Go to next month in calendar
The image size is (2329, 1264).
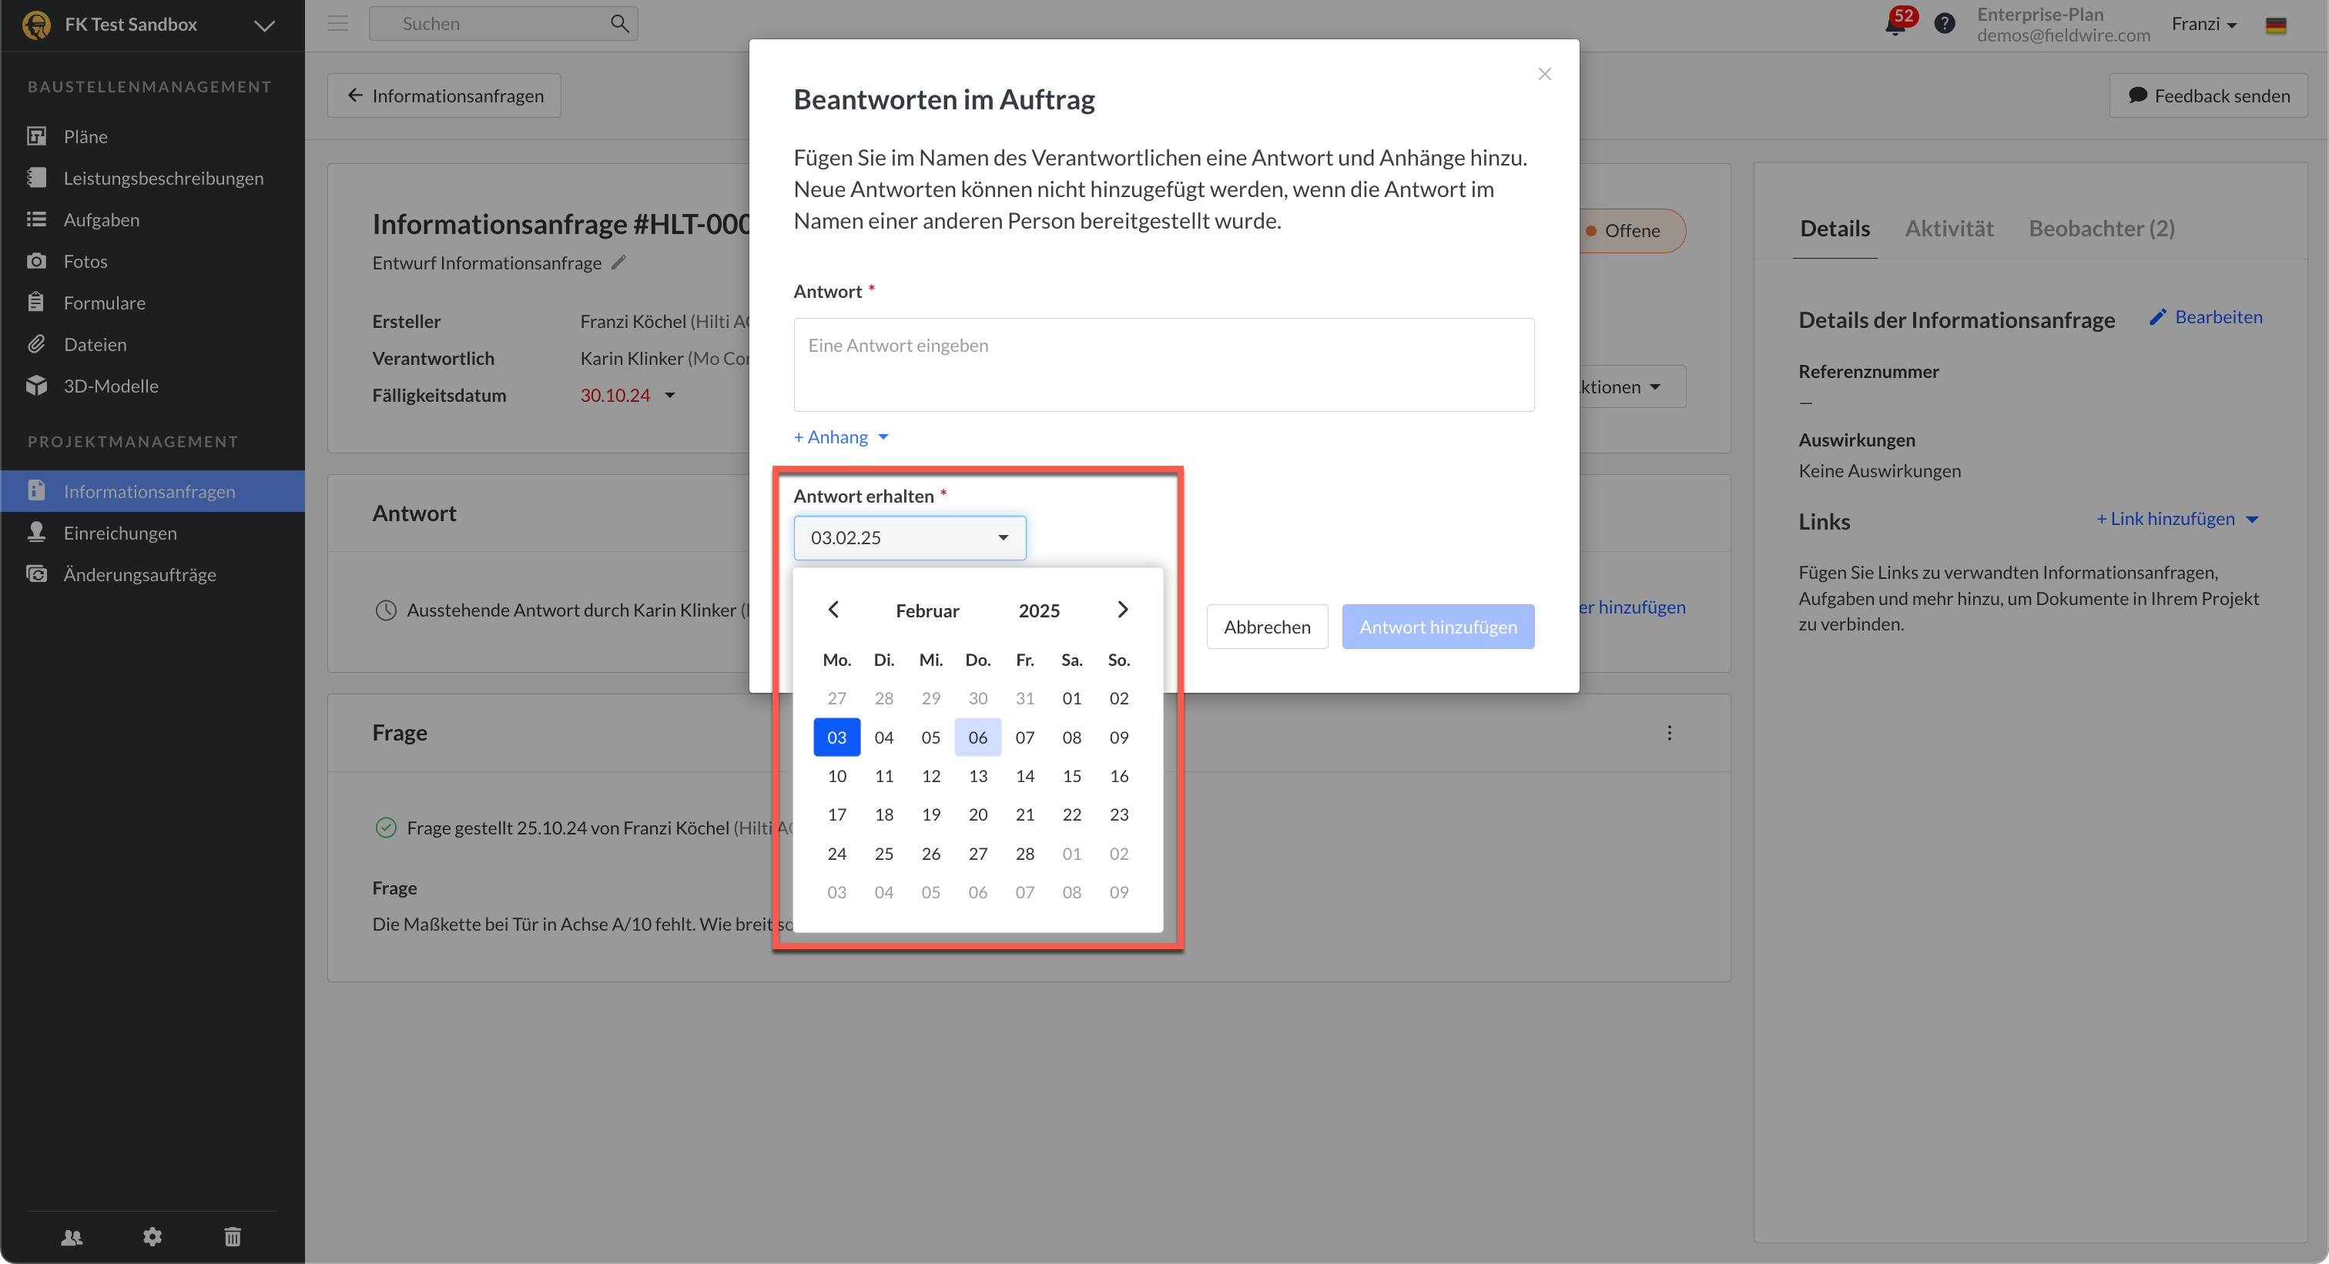pos(1122,610)
